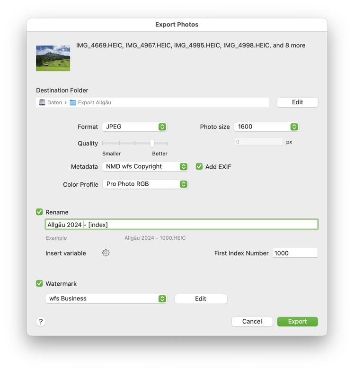Click the Daten drive icon in destination path
The height and width of the screenshot is (371, 354).
coord(42,102)
